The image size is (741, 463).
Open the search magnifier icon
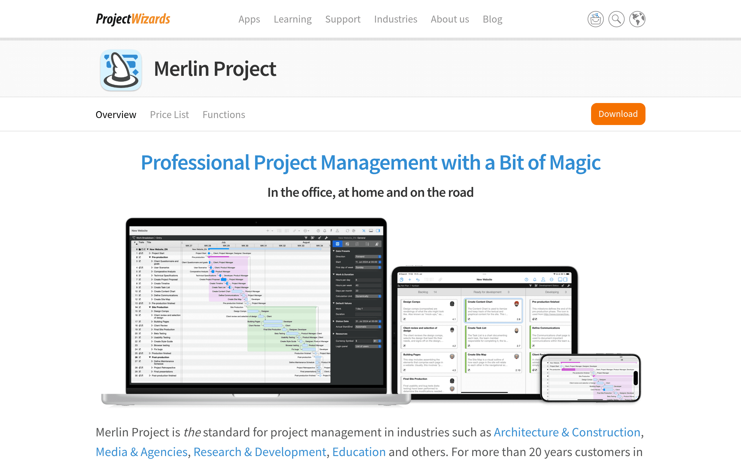click(x=616, y=19)
